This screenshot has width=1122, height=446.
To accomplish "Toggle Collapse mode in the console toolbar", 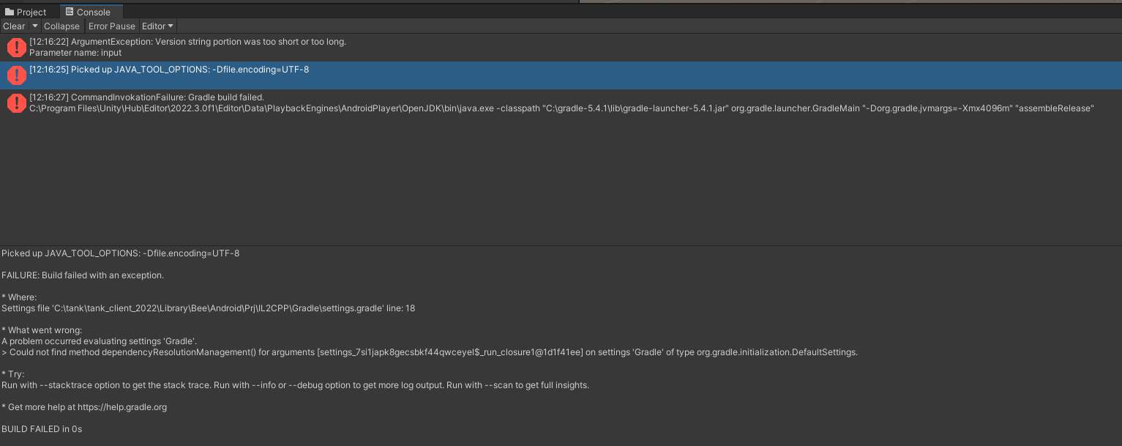I will 61,26.
